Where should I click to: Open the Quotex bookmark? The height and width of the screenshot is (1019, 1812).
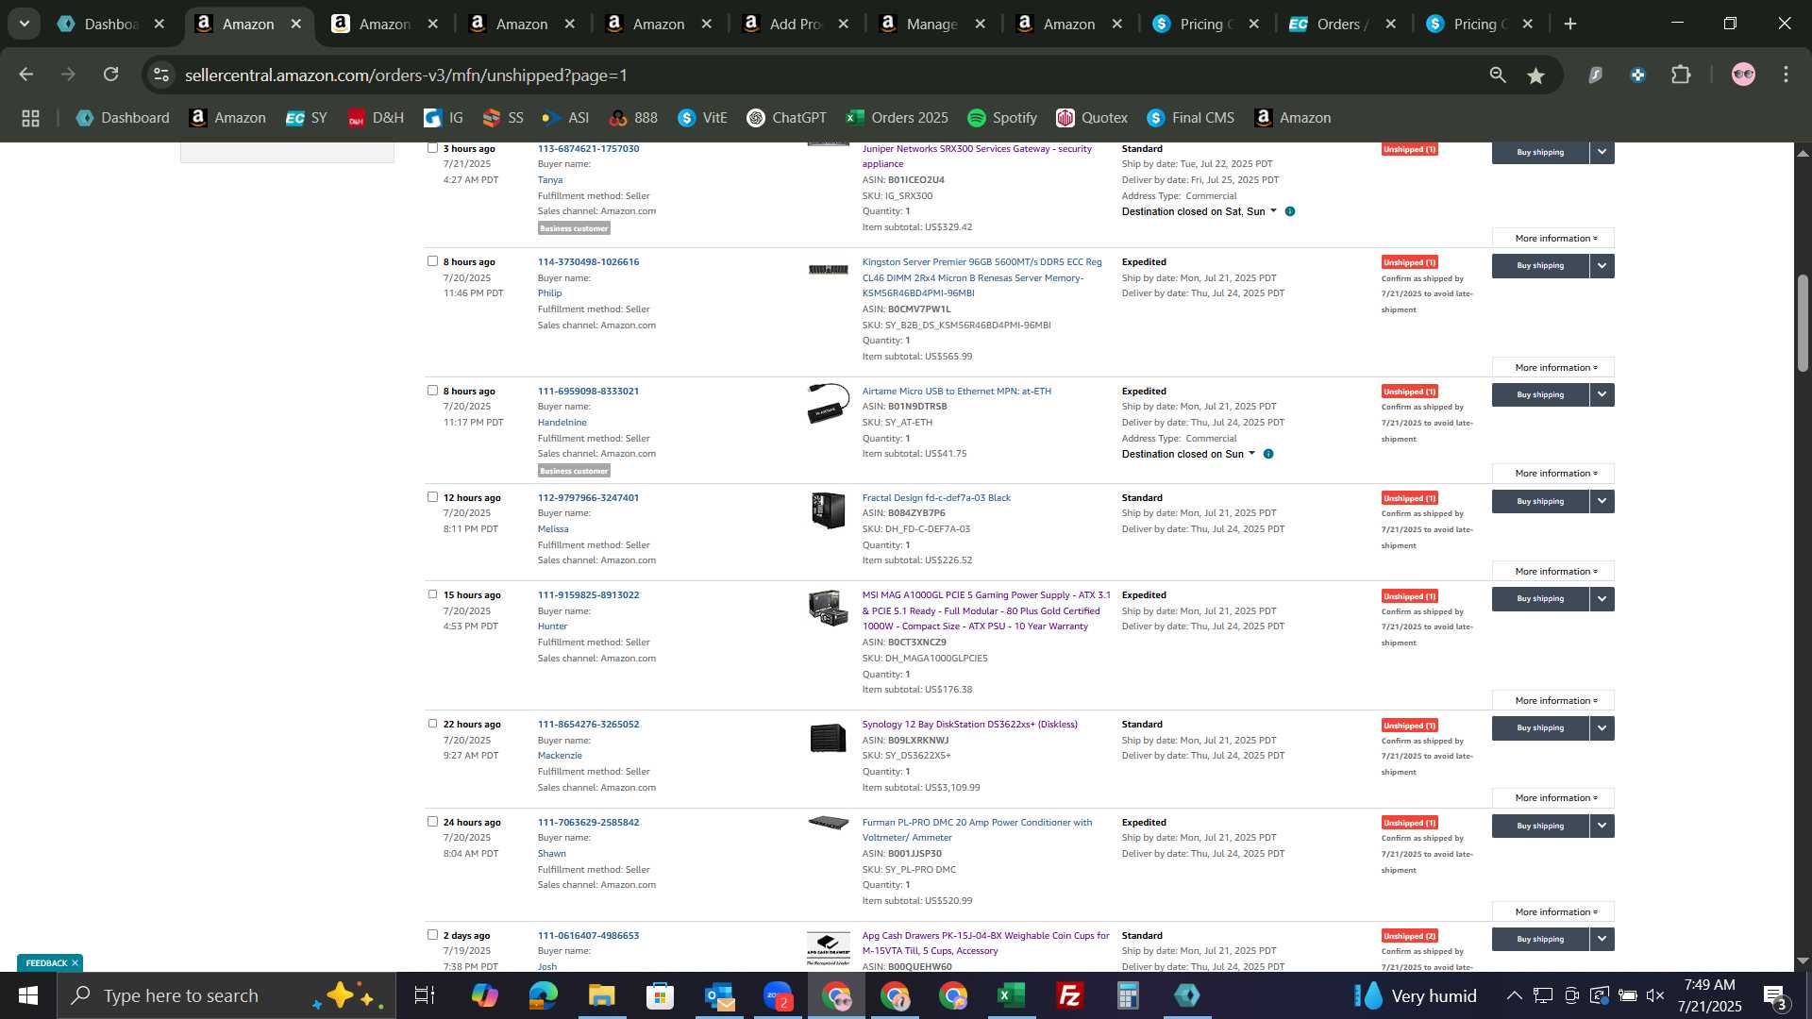coord(1092,118)
